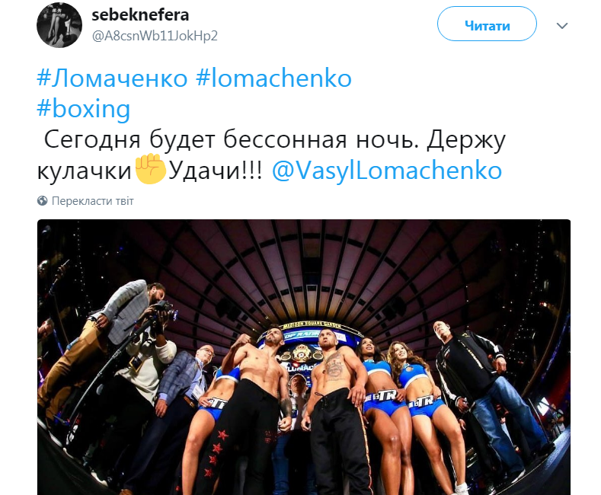
Task: Translate the tweet via Перекласти твіт
Action: click(92, 201)
